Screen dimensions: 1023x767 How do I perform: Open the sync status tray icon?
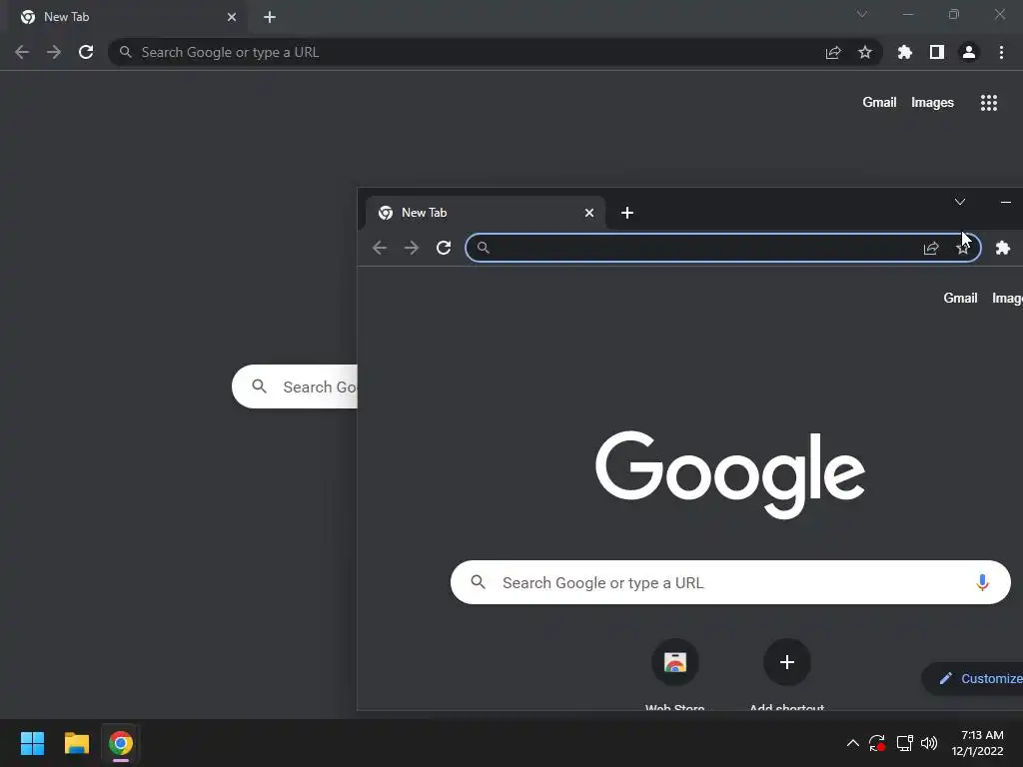point(877,743)
